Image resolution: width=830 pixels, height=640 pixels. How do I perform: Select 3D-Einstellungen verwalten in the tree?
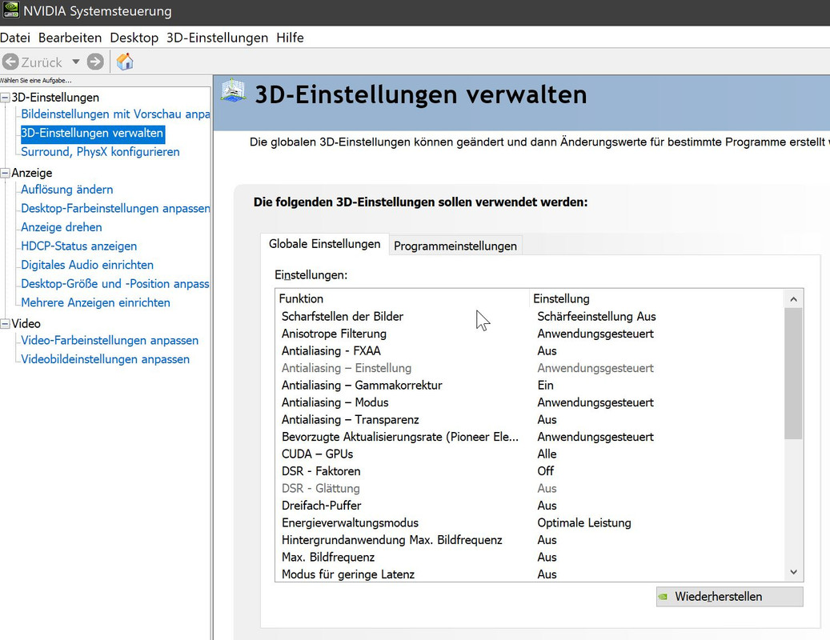point(93,134)
